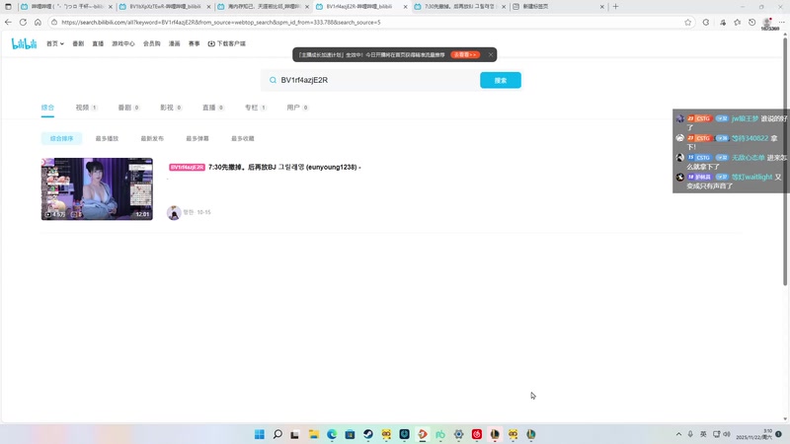Click the address bar URL
Screen dimensions: 790x444
(220, 22)
